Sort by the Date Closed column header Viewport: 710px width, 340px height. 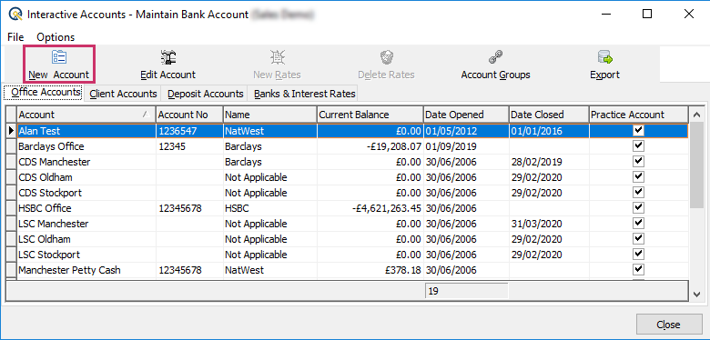pos(549,115)
